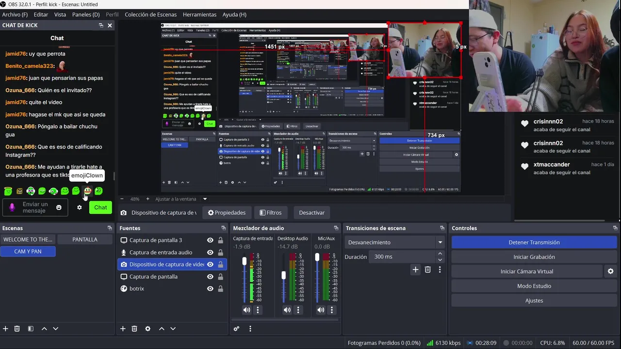Toggle visibility of Captura de pantalla source
The height and width of the screenshot is (349, 621).
tap(210, 276)
